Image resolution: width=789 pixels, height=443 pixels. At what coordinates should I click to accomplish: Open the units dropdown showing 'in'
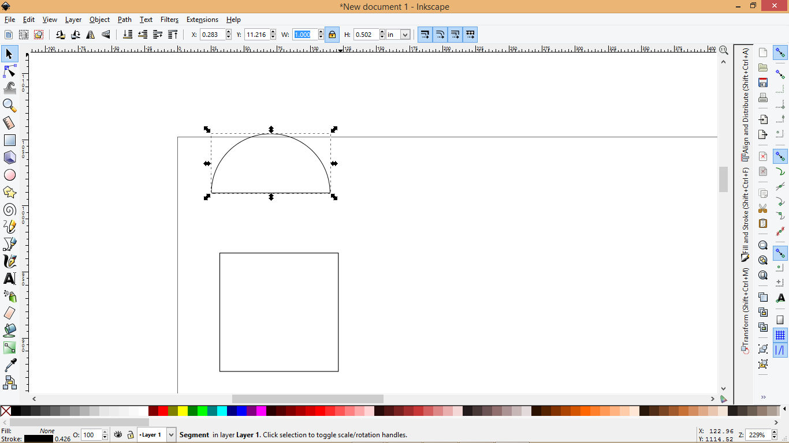[x=398, y=35]
